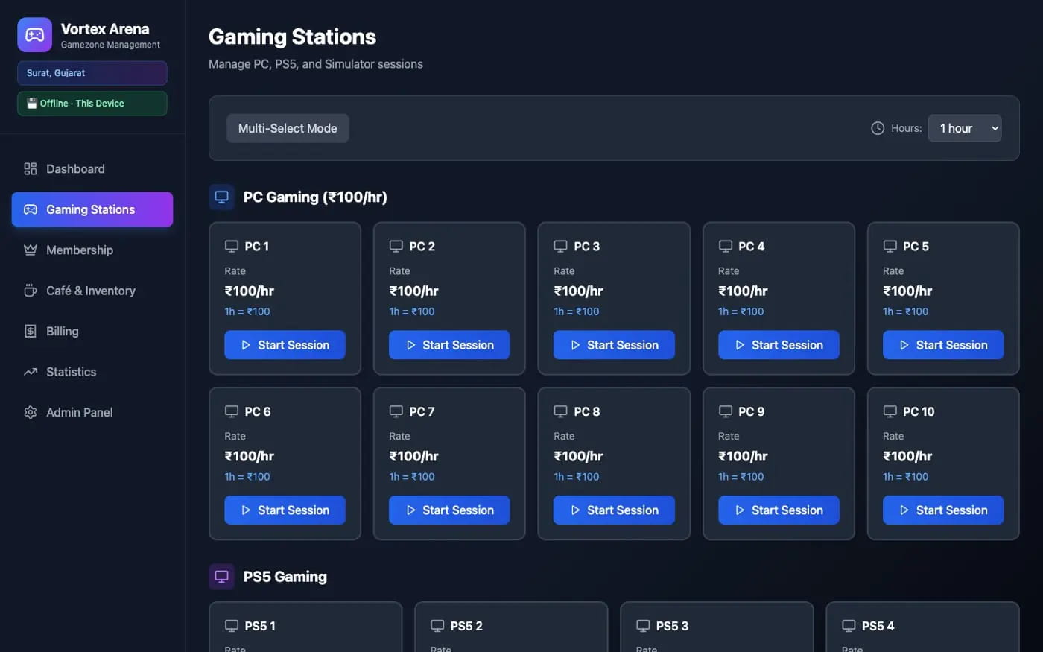Click the monitor icon on PC 1 card

pos(232,247)
